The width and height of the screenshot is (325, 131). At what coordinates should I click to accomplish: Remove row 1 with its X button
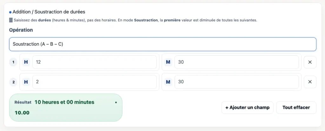click(310, 62)
